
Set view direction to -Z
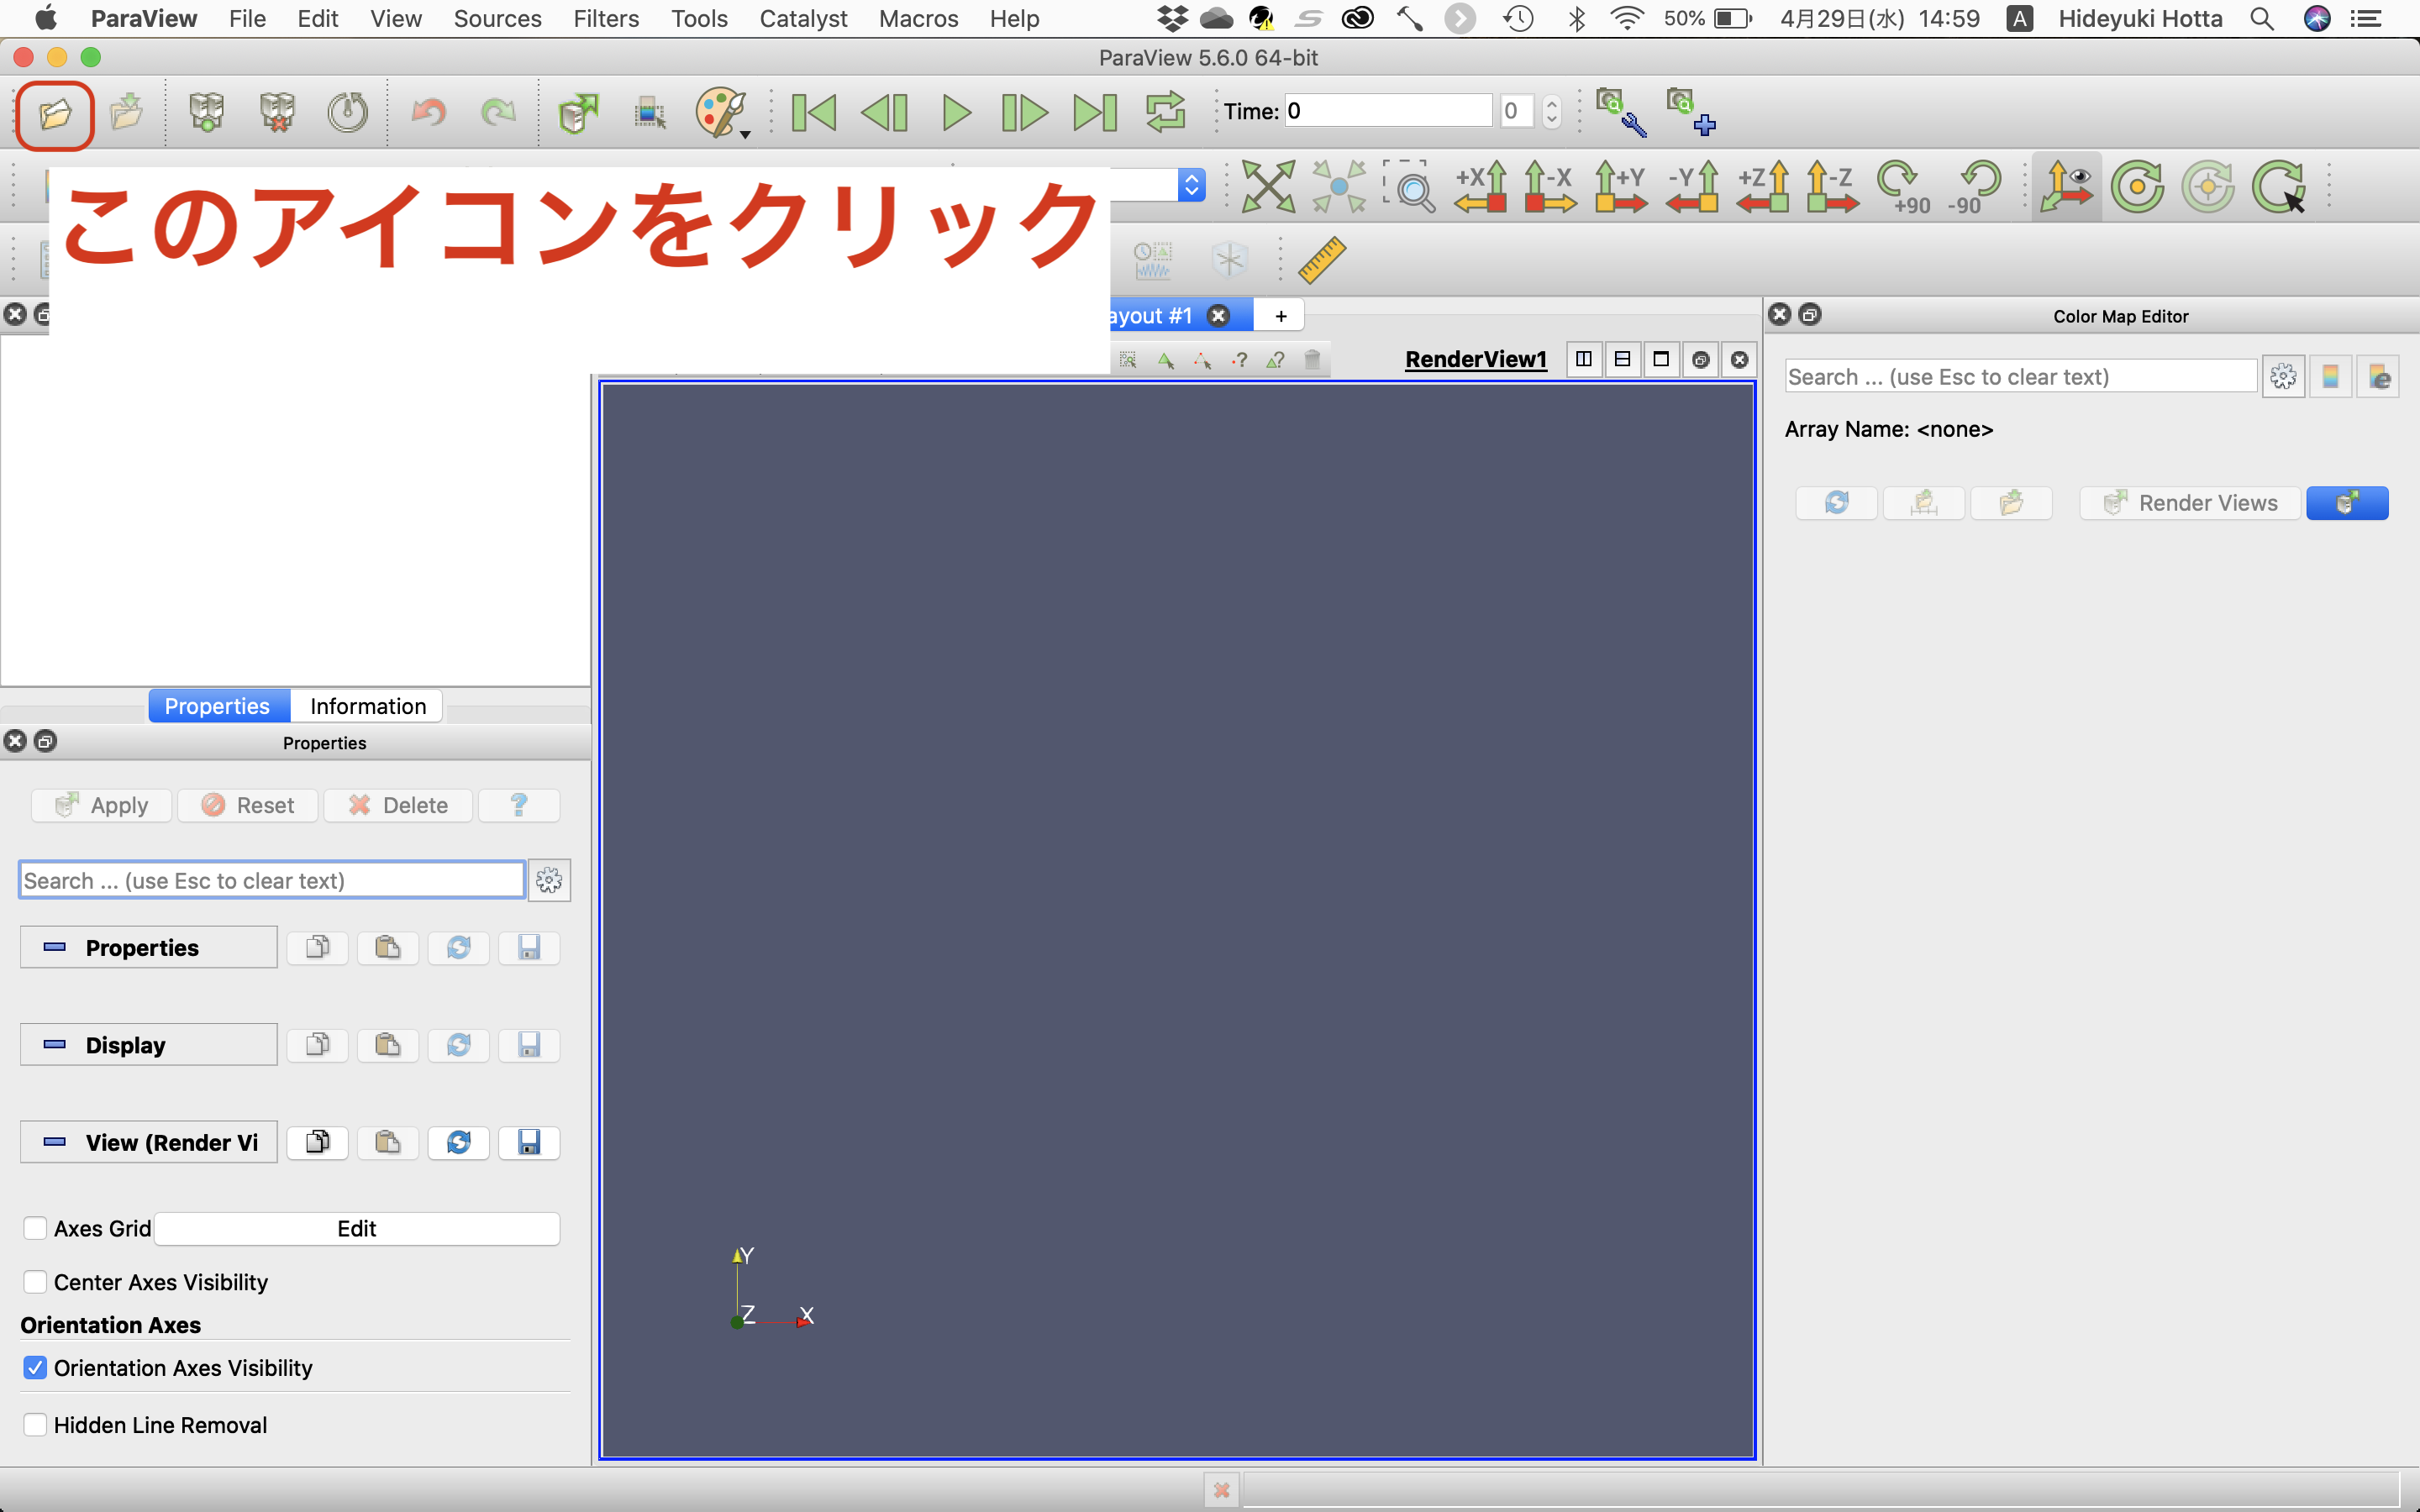click(x=1832, y=186)
